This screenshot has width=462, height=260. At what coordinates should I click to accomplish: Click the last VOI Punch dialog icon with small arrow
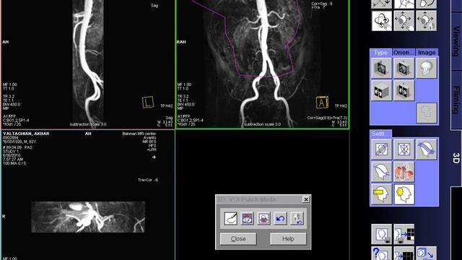point(297,218)
